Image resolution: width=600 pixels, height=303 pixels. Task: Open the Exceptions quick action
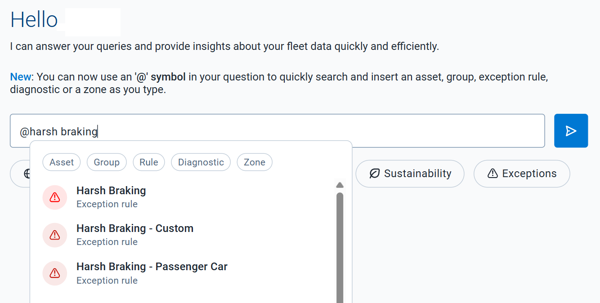click(x=522, y=174)
